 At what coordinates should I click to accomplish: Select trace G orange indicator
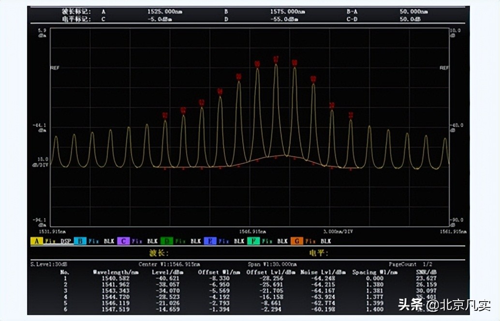click(x=297, y=241)
